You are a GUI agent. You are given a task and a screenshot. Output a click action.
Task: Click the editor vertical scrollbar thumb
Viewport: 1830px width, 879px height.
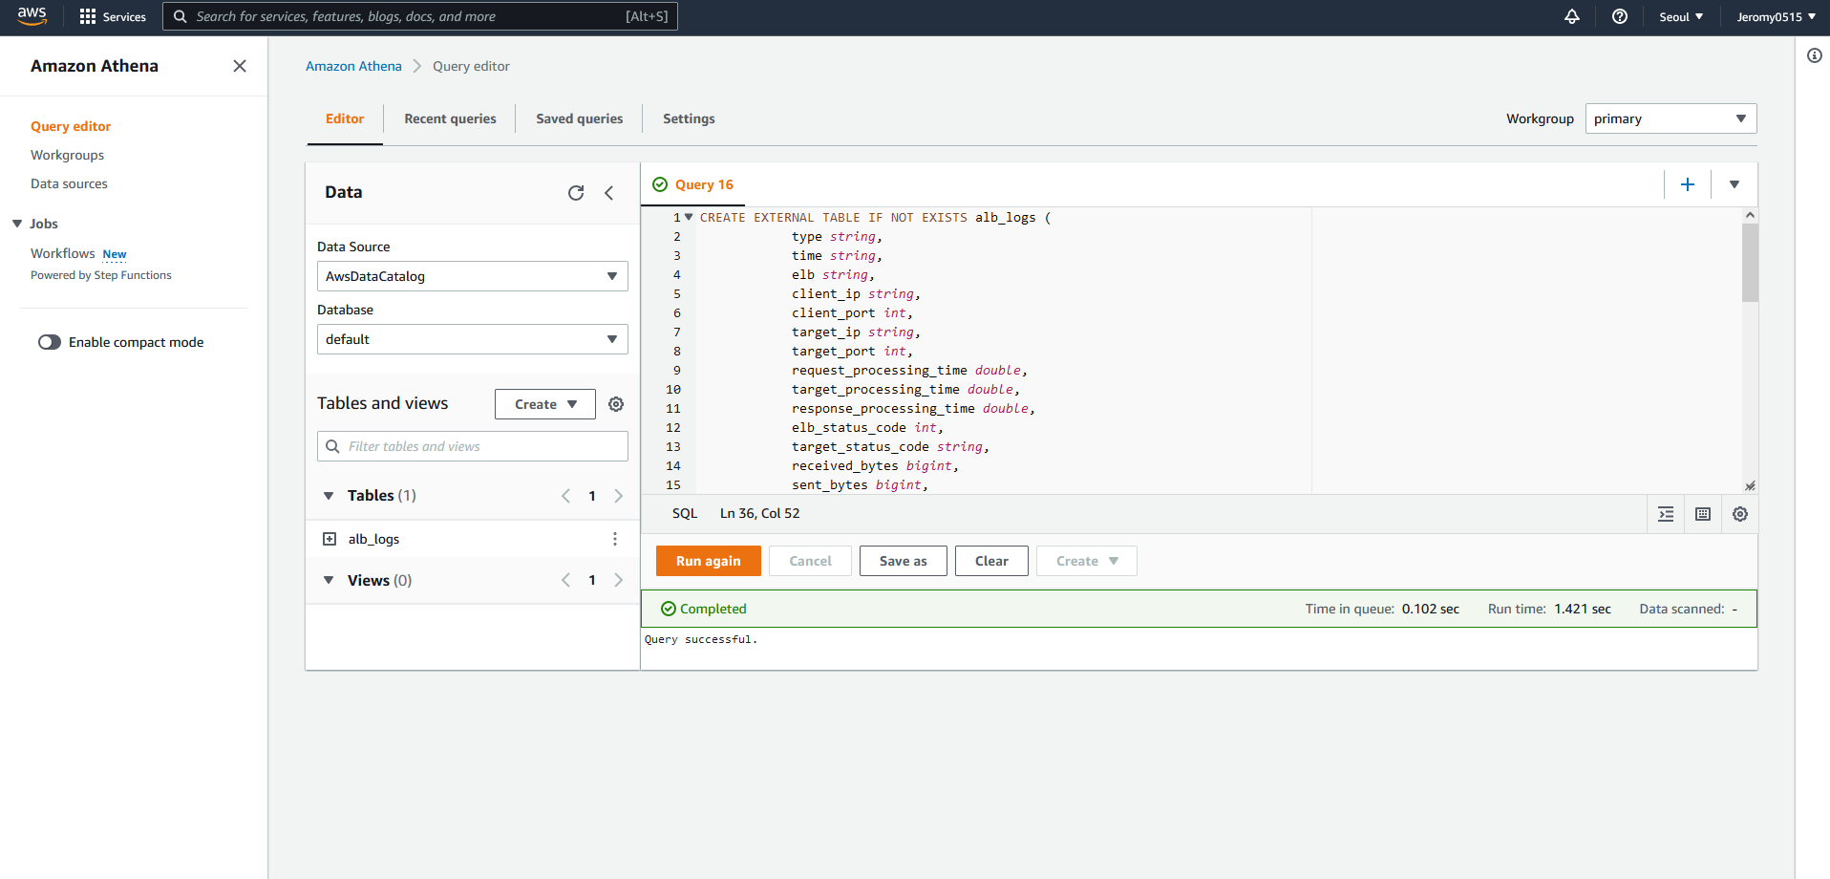[x=1750, y=263]
